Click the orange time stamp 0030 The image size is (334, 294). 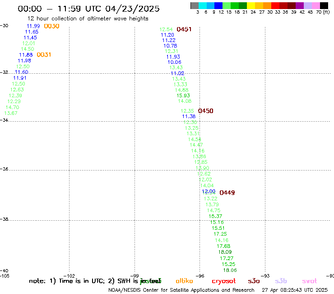[51, 26]
